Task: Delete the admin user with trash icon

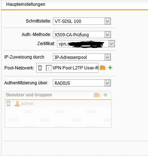Action: pos(8,104)
